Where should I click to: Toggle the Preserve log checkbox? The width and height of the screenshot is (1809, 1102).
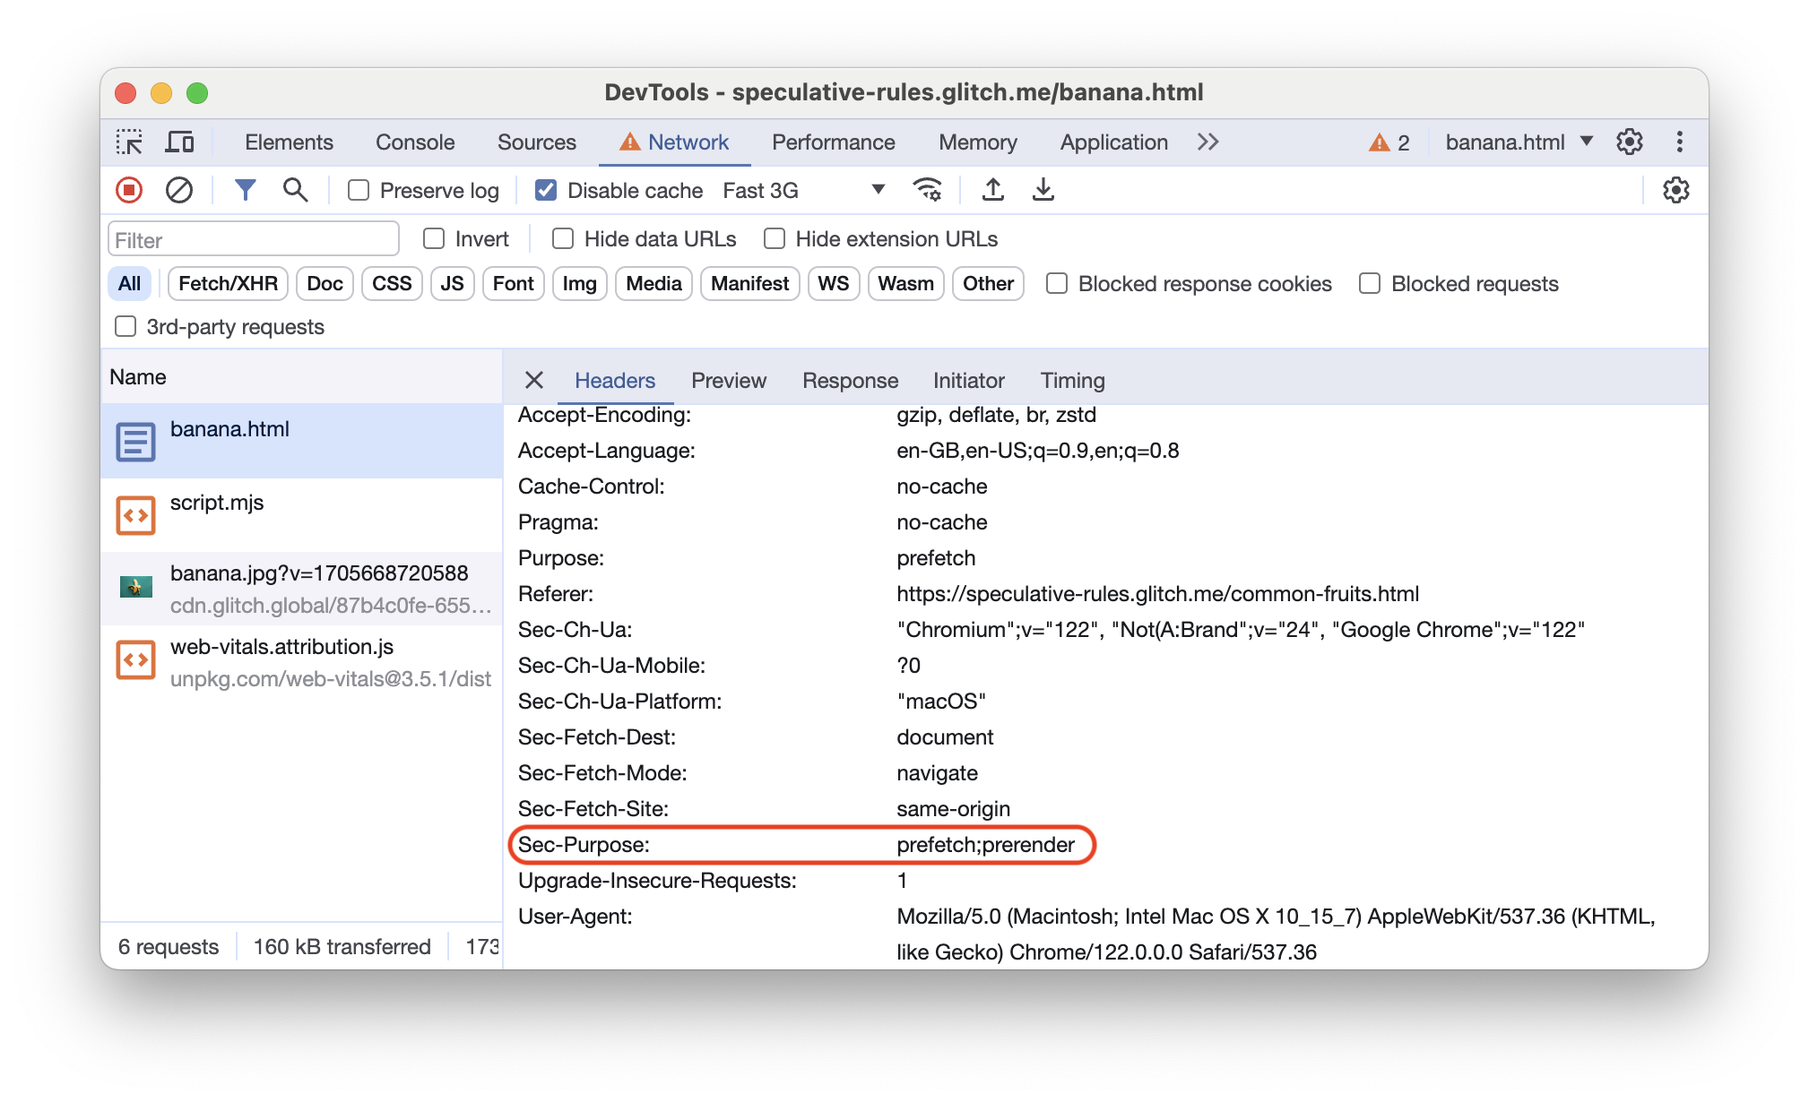pyautogui.click(x=359, y=191)
